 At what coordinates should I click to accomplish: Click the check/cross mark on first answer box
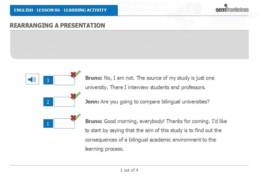coord(76,74)
